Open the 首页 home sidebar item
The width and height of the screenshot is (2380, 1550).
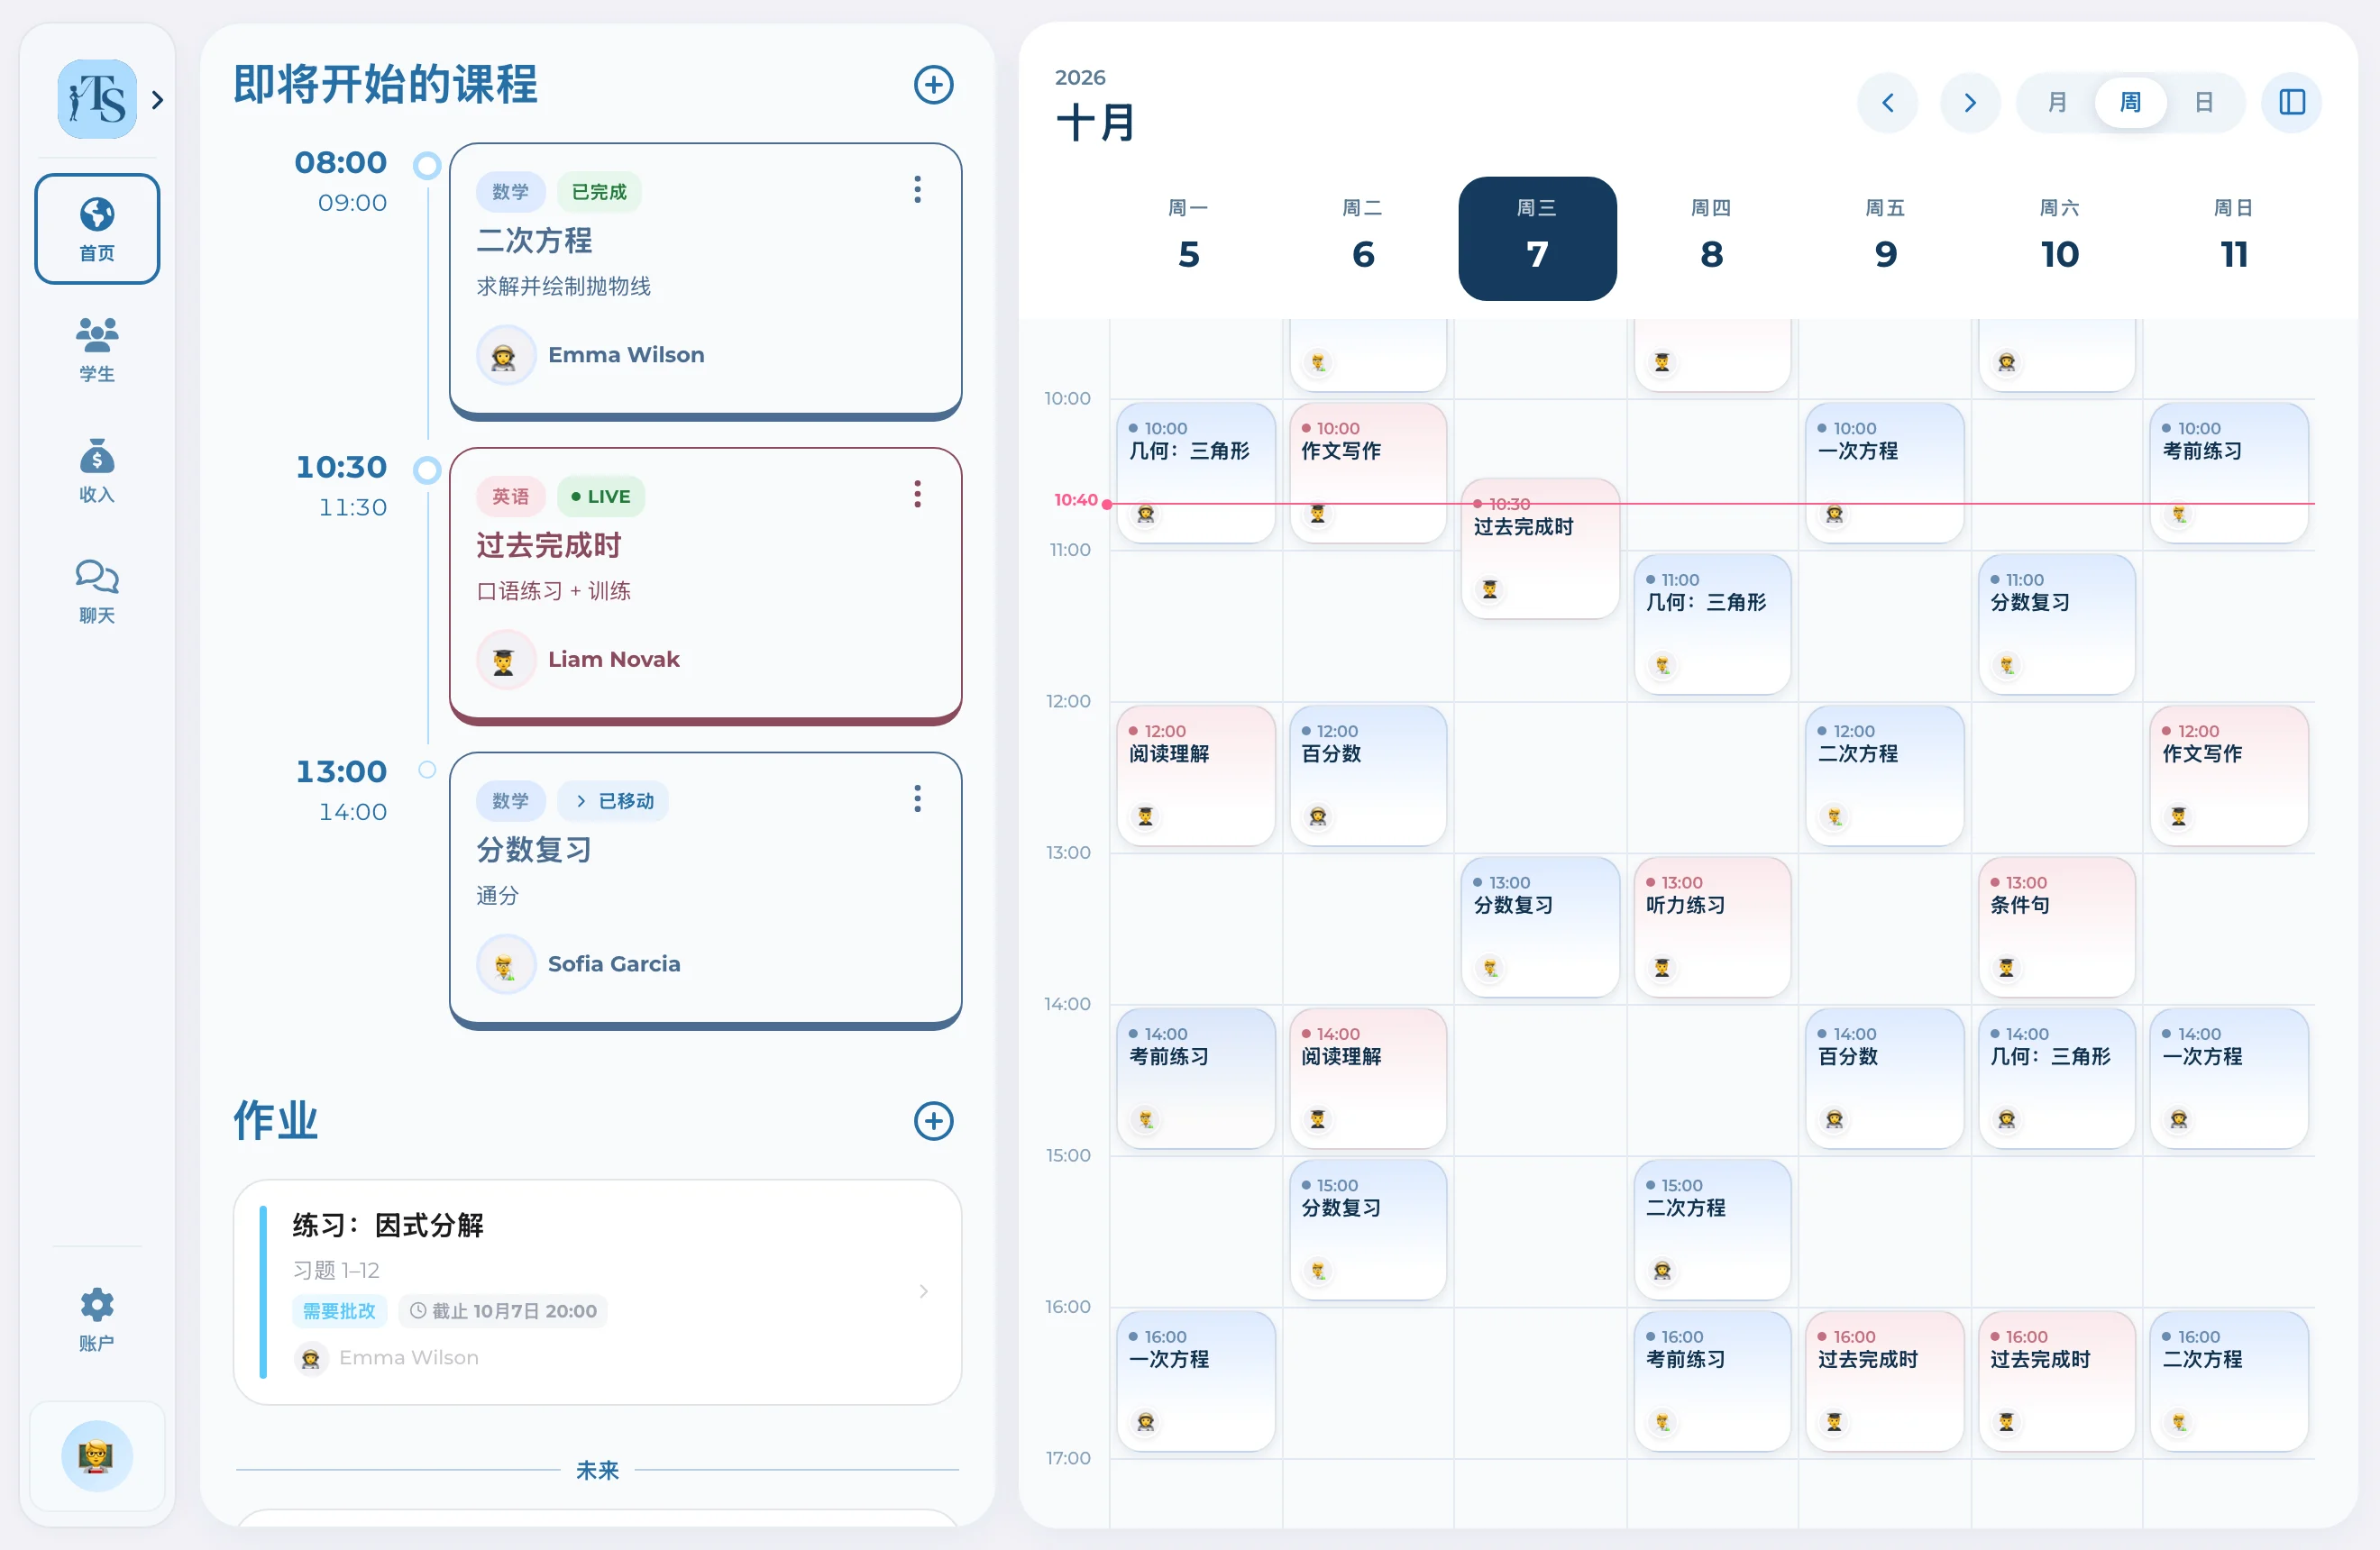(x=97, y=229)
